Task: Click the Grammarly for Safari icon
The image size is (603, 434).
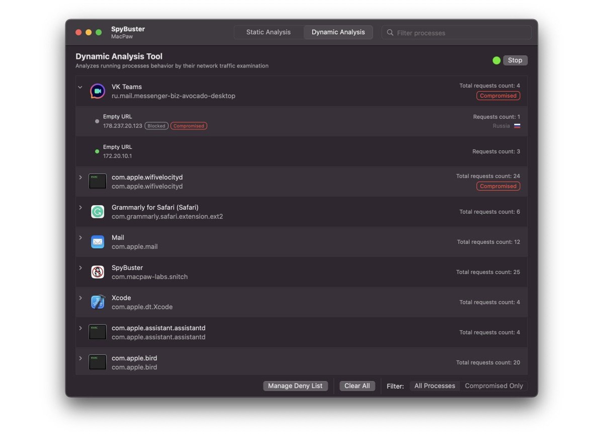Action: click(x=97, y=212)
